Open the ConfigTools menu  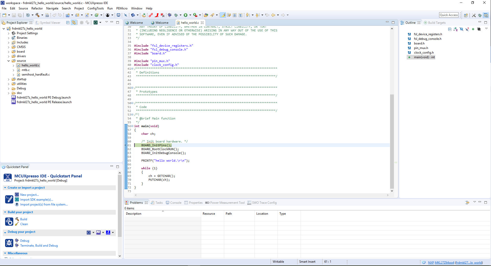95,8
